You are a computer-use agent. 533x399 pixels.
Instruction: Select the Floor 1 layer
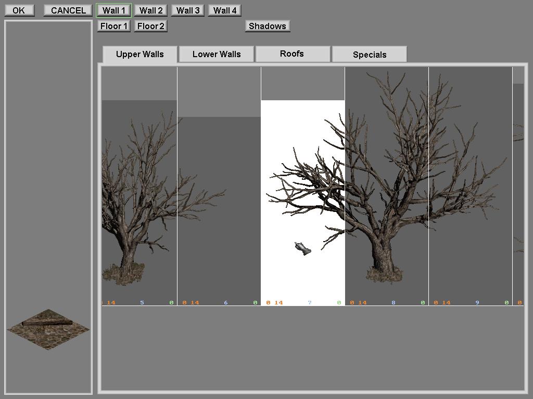point(113,26)
